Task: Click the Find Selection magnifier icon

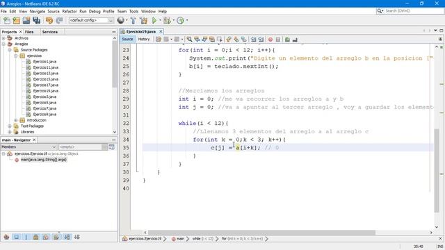Action: point(189,40)
